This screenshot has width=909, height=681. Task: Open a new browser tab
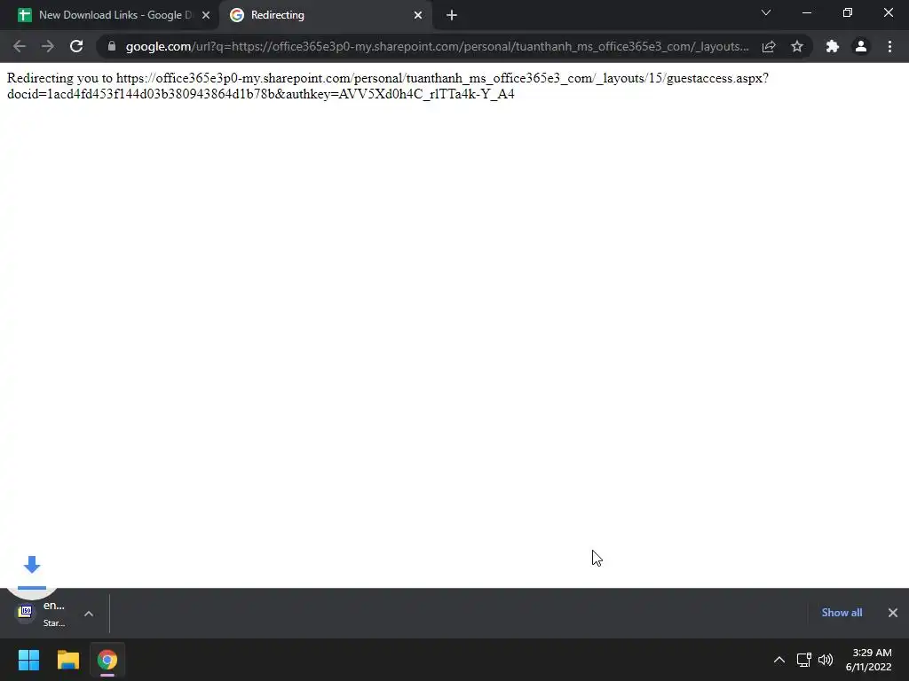(x=452, y=15)
